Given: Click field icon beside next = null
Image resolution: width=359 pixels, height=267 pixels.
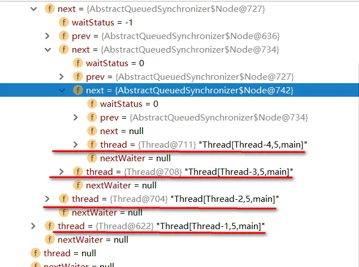Looking at the screenshot, I should 92,131.
